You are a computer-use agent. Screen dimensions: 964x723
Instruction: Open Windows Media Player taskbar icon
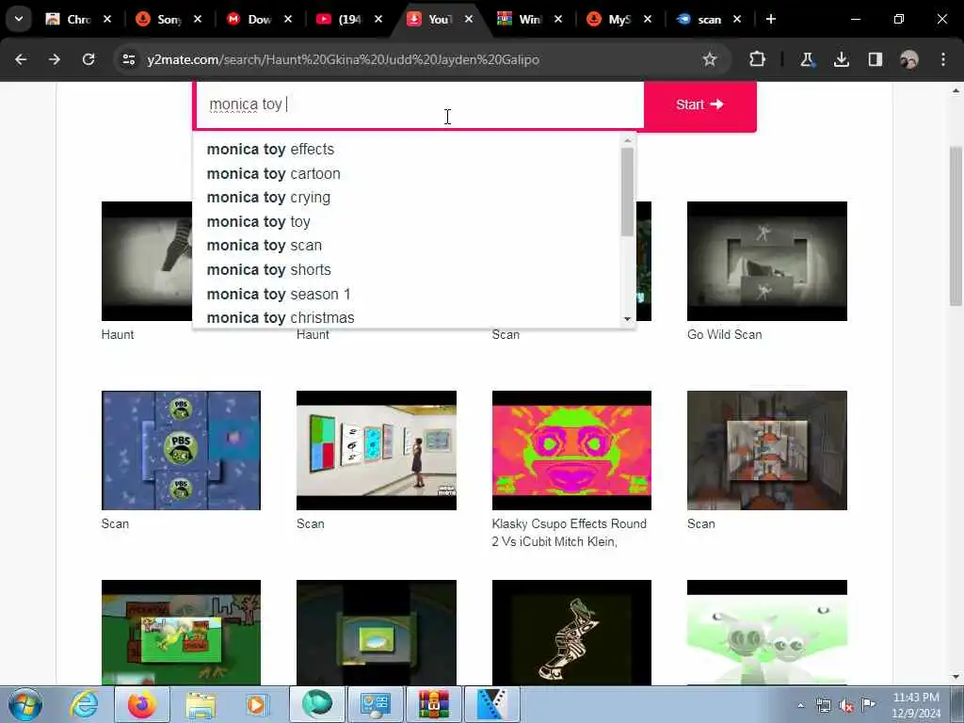tap(258, 704)
